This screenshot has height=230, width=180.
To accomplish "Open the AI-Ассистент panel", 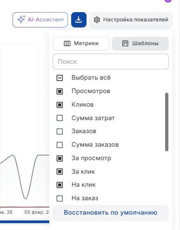I will pos(40,20).
